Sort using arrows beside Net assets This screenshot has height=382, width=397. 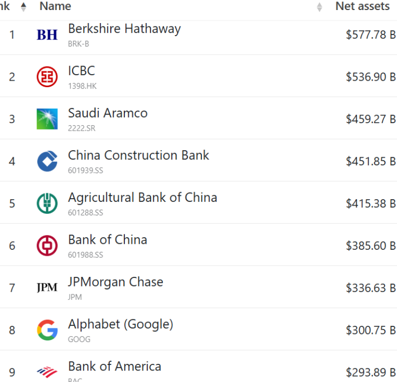click(x=320, y=7)
